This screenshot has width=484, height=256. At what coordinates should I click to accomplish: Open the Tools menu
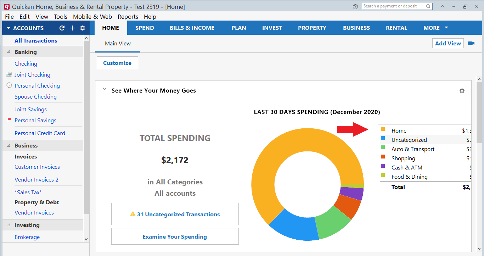[x=61, y=17]
